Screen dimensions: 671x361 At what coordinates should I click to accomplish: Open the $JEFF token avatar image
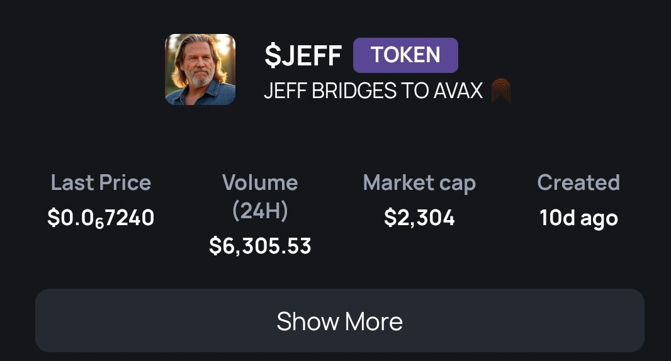[x=200, y=69]
